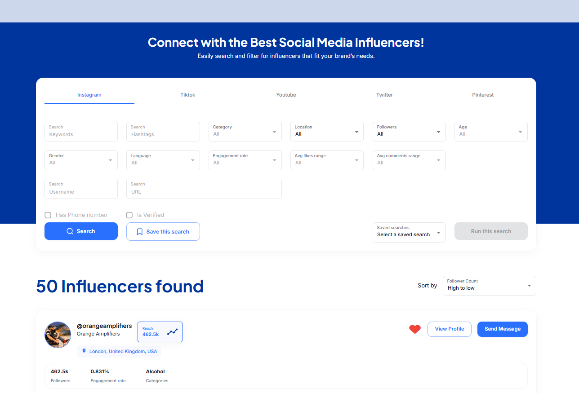Viewport: 579px width, 393px height.
Task: Click the Reach trend chart icon
Action: (x=172, y=332)
